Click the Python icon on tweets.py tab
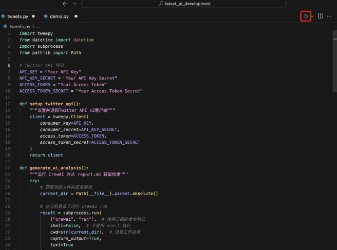 pyautogui.click(x=4, y=16)
